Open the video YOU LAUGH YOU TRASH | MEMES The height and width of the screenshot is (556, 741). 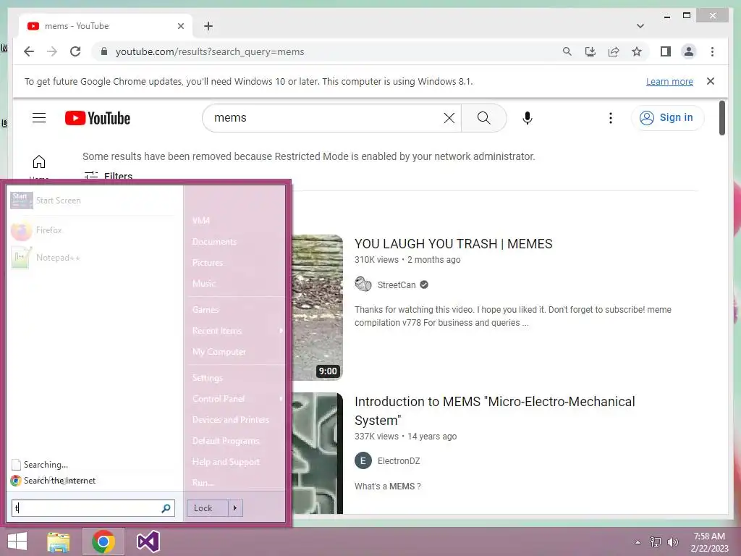click(x=453, y=243)
